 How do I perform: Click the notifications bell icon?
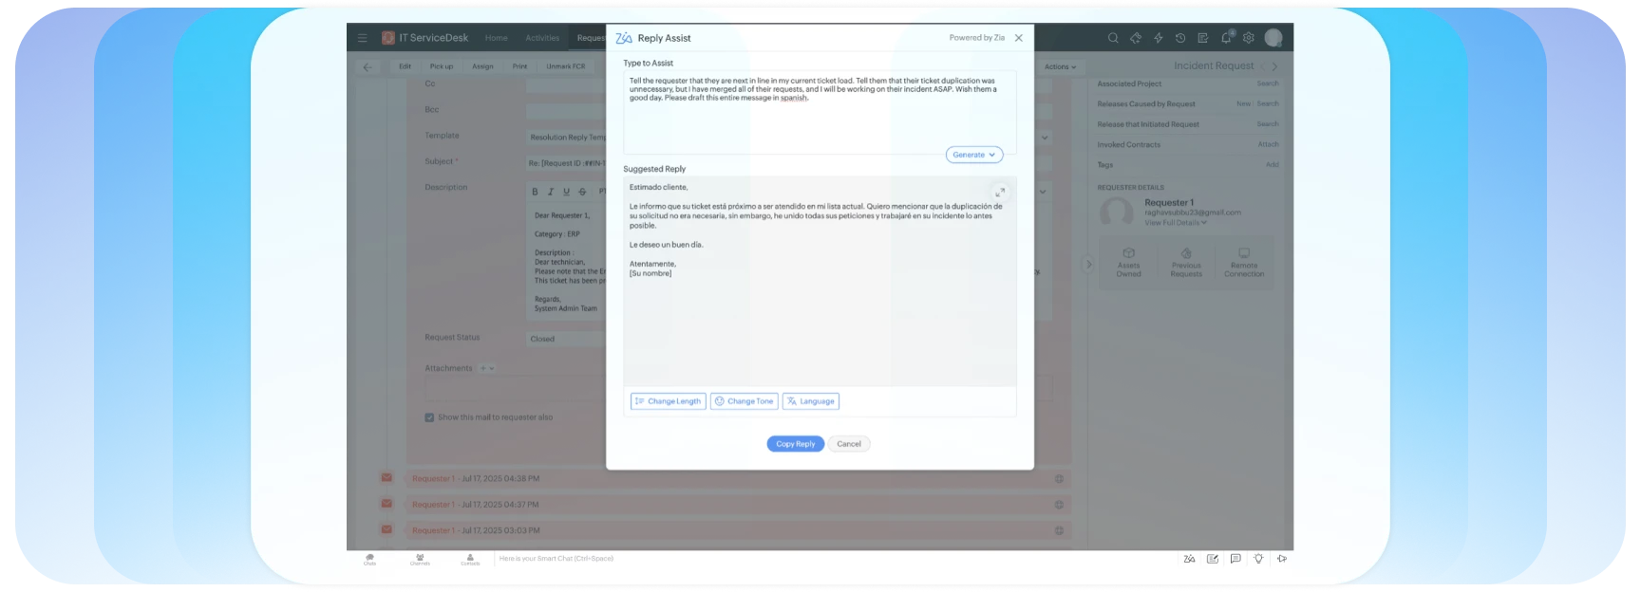1226,38
